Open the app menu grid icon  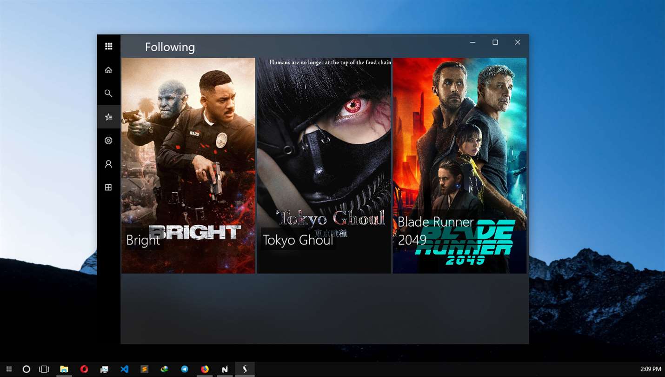[x=108, y=46]
